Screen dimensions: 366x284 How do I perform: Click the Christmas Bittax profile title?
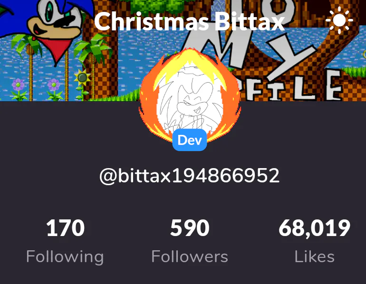189,21
